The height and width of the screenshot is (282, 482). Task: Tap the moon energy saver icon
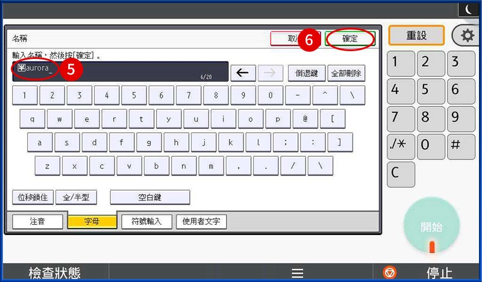click(x=469, y=10)
